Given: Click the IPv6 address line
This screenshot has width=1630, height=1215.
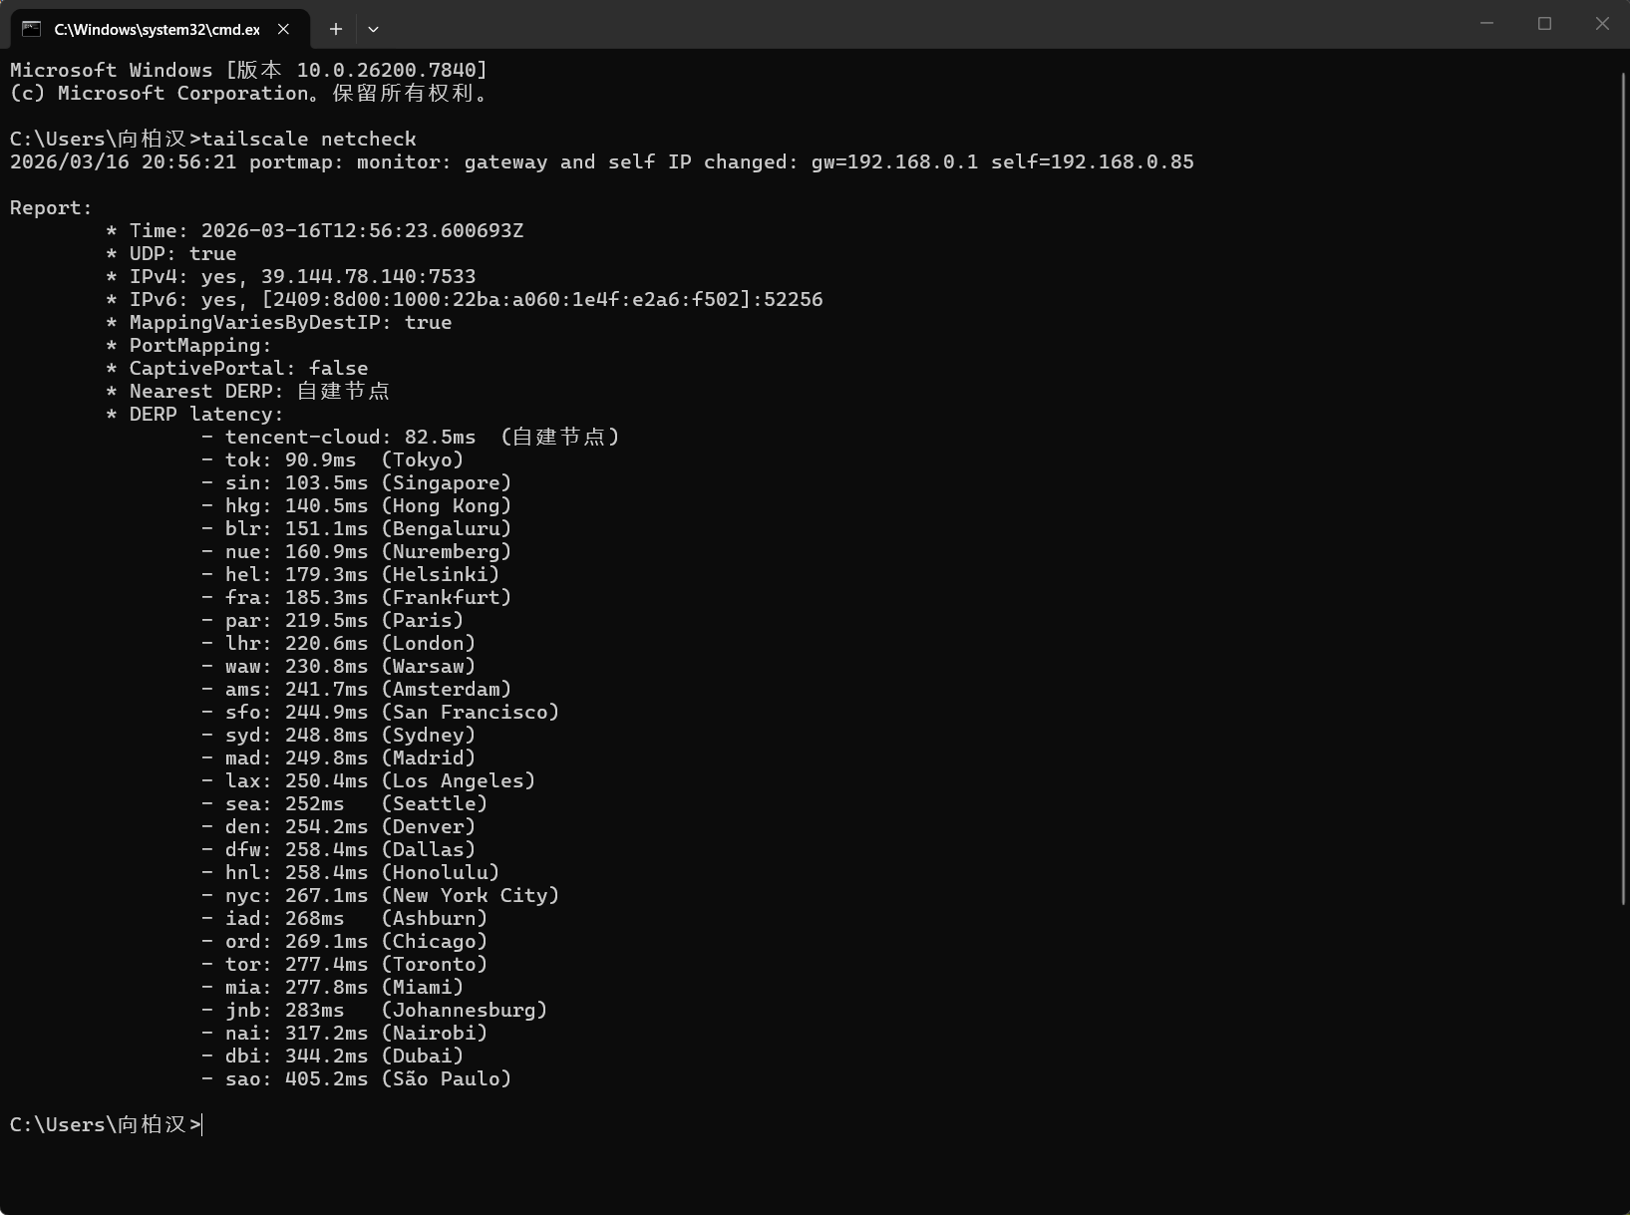Looking at the screenshot, I should [x=476, y=300].
